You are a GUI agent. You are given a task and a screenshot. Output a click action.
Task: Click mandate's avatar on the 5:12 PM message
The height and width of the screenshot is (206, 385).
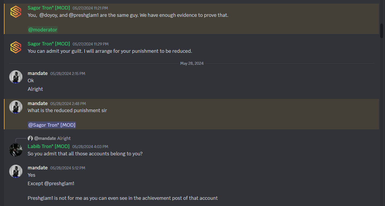pyautogui.click(x=16, y=171)
